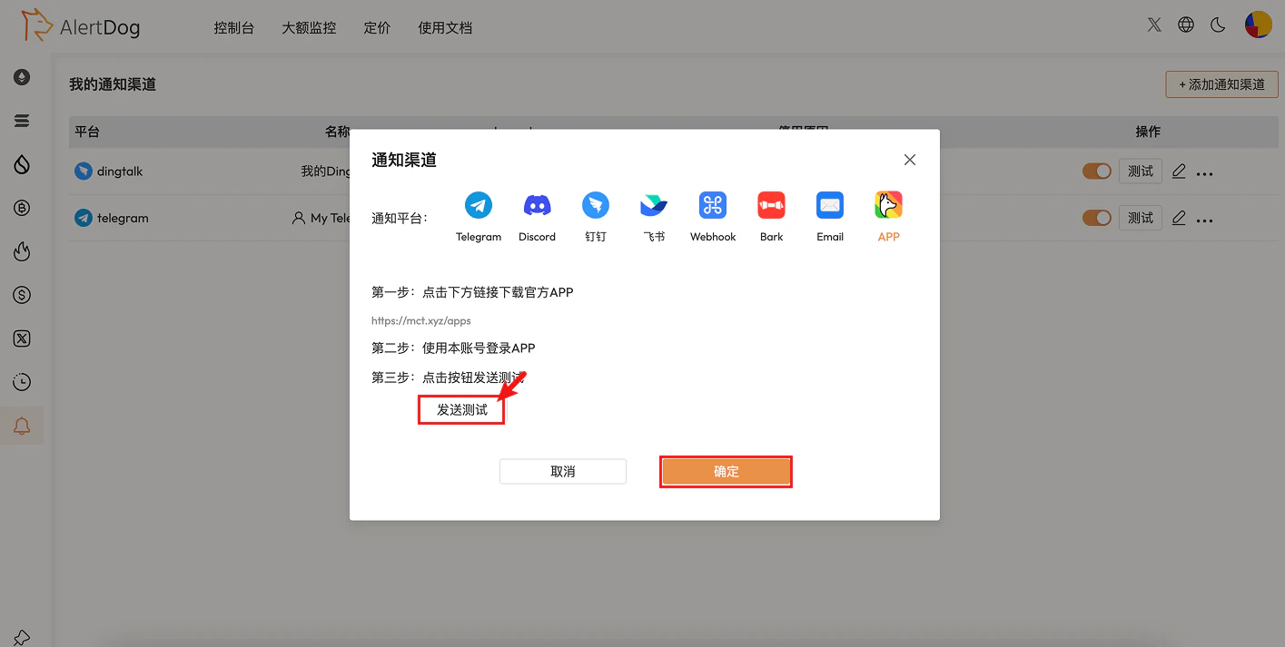Choose Bark as the notification channel

(771, 205)
